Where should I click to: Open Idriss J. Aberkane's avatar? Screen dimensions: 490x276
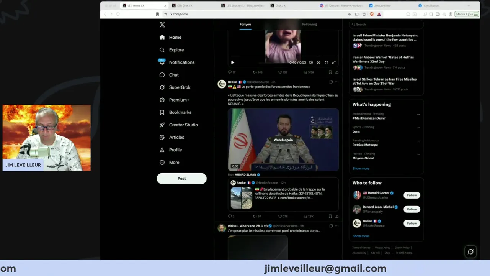222,228
